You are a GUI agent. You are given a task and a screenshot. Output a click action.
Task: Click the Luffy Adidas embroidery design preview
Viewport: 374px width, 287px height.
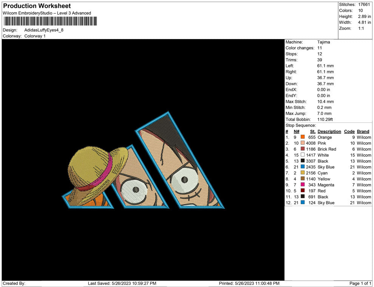click(143, 160)
